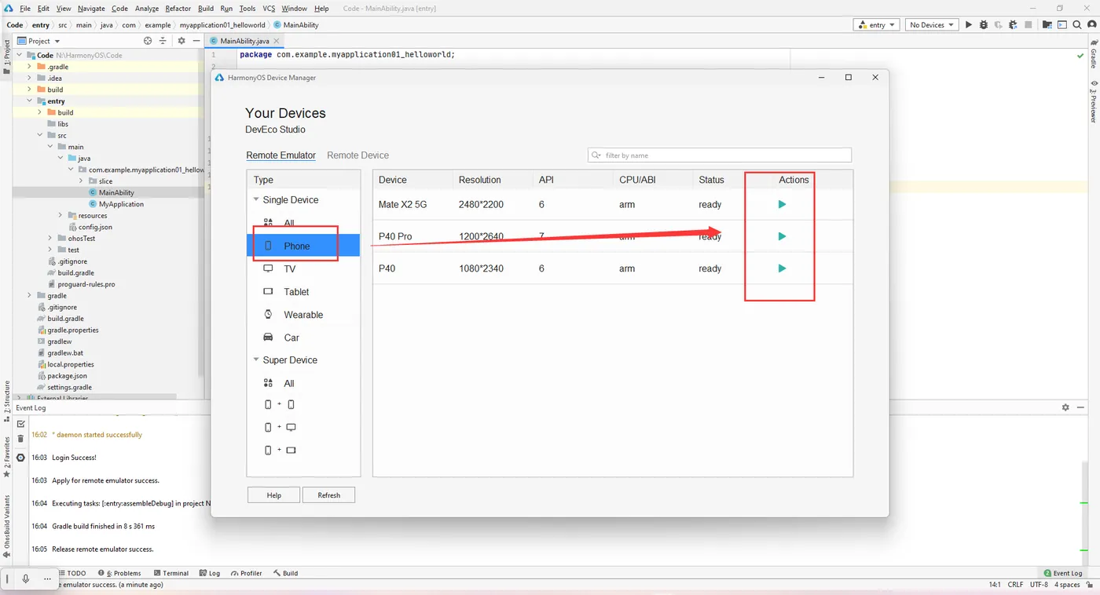Pick phone plus TV super device
Screen dimensions: 1100x595
click(280, 427)
